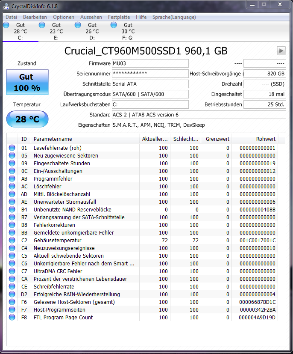Click status icon of Programmfehler row

coord(12,178)
